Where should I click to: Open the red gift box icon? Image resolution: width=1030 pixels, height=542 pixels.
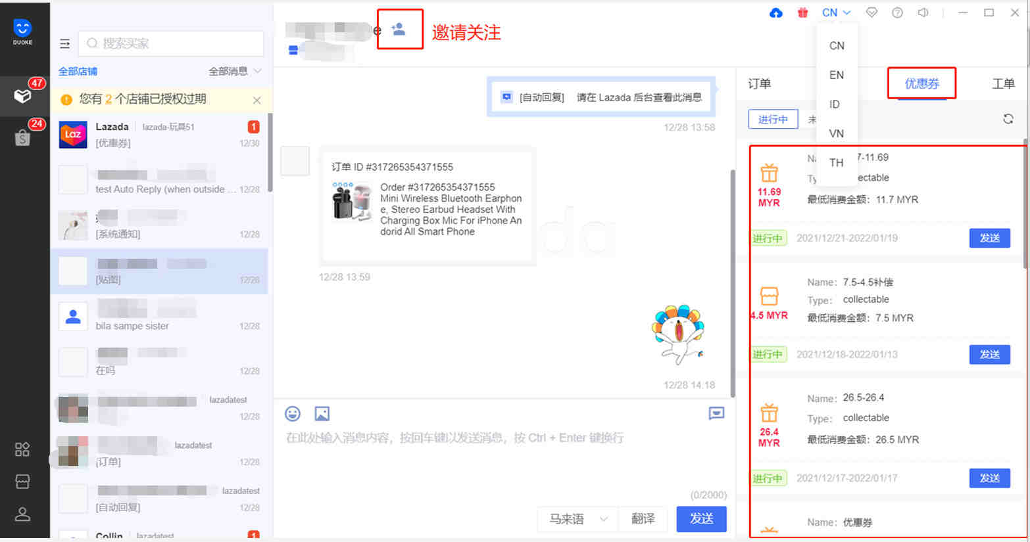pos(802,12)
